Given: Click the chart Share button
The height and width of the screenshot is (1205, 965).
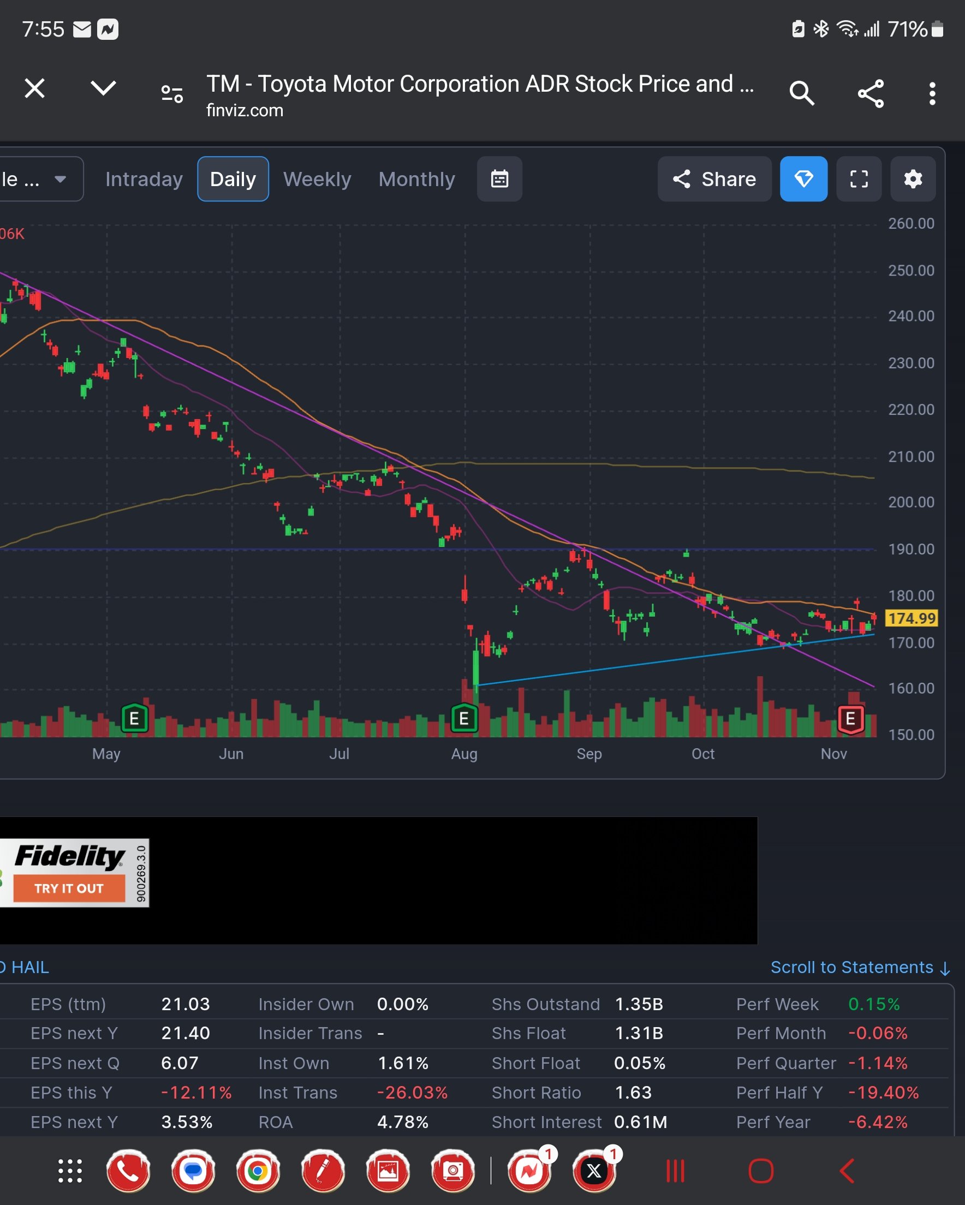Looking at the screenshot, I should pyautogui.click(x=714, y=179).
